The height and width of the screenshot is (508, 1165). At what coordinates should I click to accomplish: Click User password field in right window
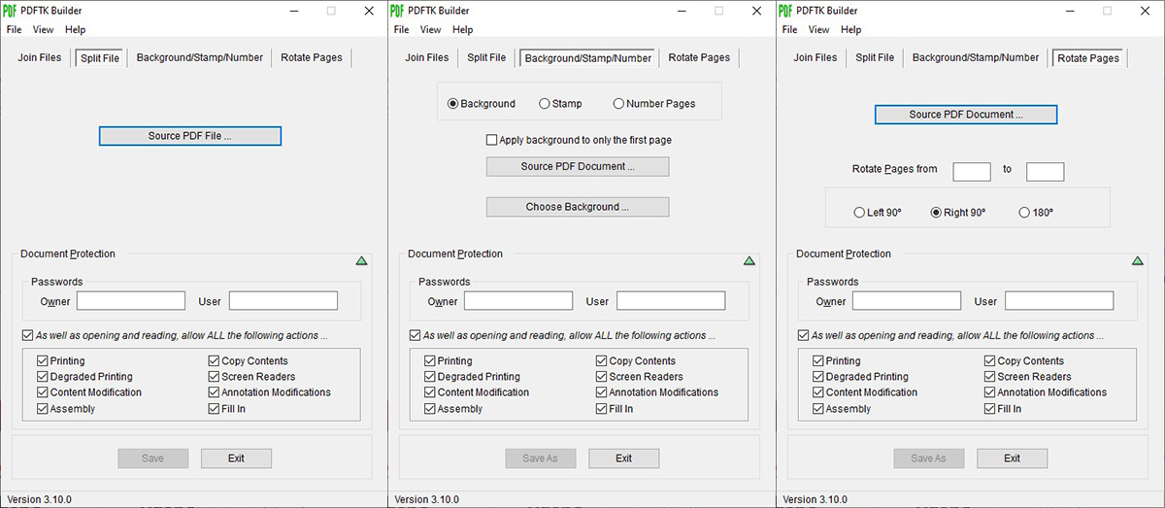[1059, 301]
